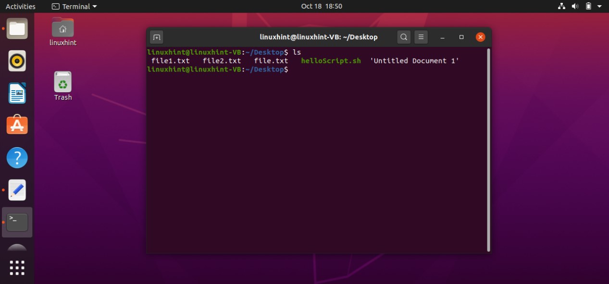This screenshot has width=609, height=284.
Task: Click the terminal title bar text
Action: 319,37
